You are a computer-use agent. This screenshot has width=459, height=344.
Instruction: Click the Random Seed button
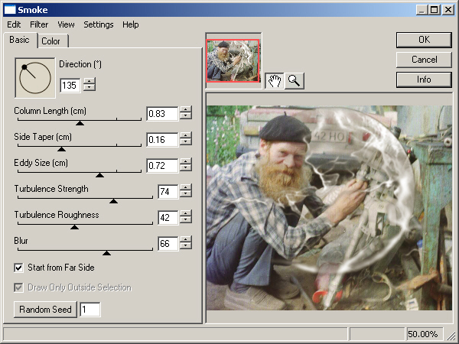[46, 309]
